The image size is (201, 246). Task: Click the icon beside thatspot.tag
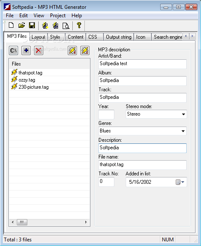(x=14, y=72)
